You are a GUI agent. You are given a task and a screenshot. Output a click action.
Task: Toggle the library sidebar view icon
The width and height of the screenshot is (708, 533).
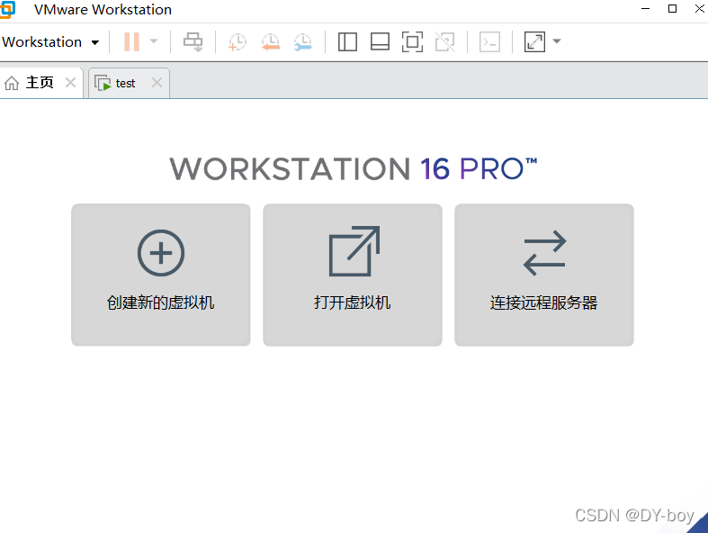tap(347, 42)
